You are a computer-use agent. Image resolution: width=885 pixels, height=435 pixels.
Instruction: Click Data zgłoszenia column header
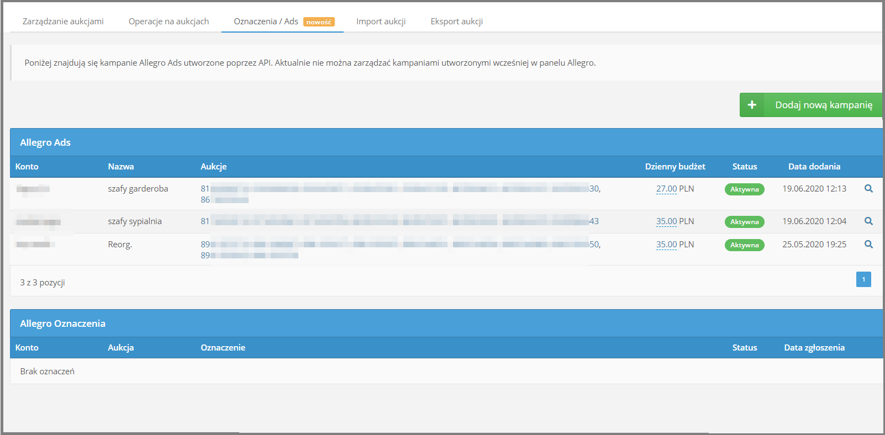click(x=814, y=348)
